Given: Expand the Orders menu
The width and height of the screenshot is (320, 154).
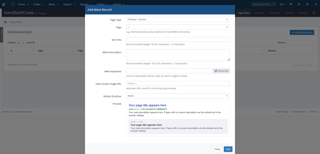Looking at the screenshot, I should 39,4.
